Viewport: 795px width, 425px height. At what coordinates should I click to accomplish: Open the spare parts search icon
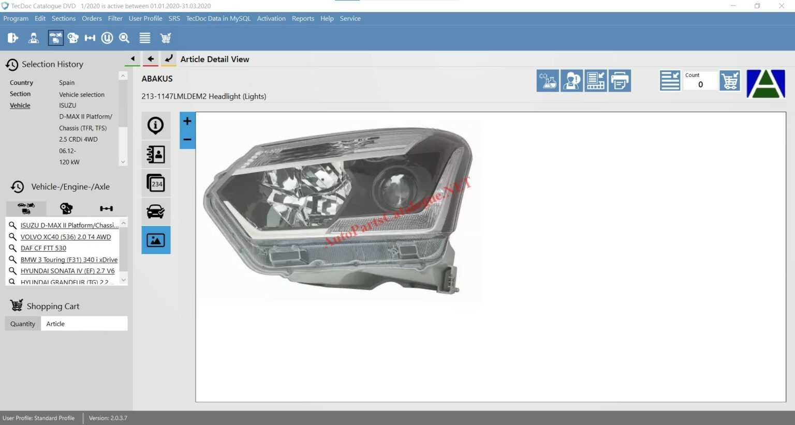pos(73,38)
